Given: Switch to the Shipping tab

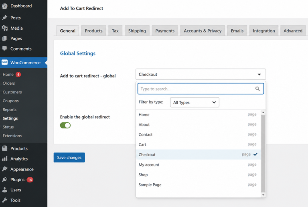Looking at the screenshot, I should [x=137, y=30].
